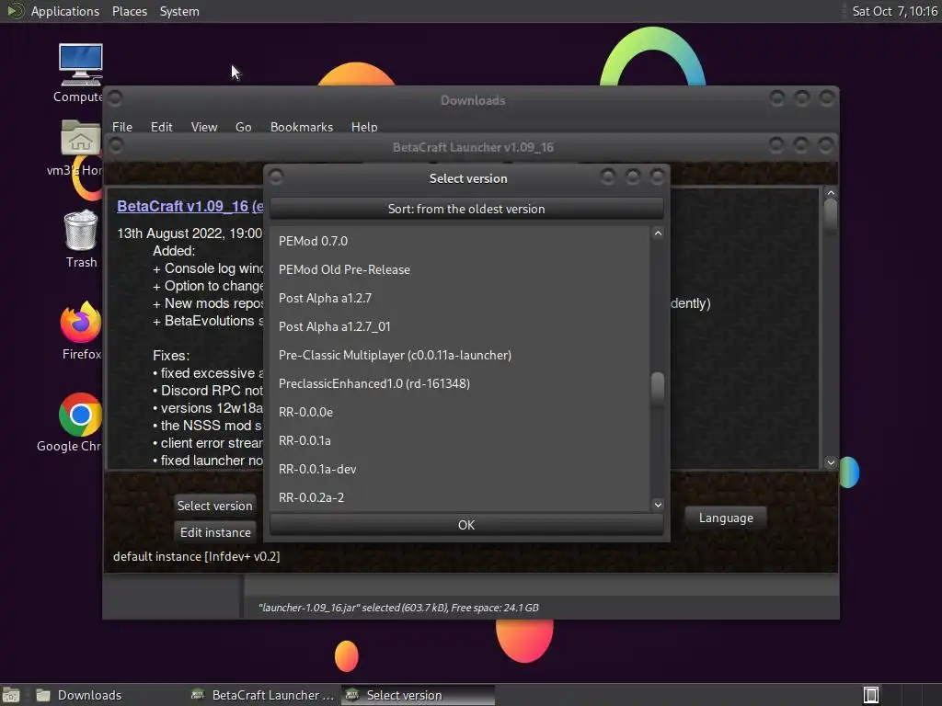Open File menu in Downloads window

[x=122, y=127]
